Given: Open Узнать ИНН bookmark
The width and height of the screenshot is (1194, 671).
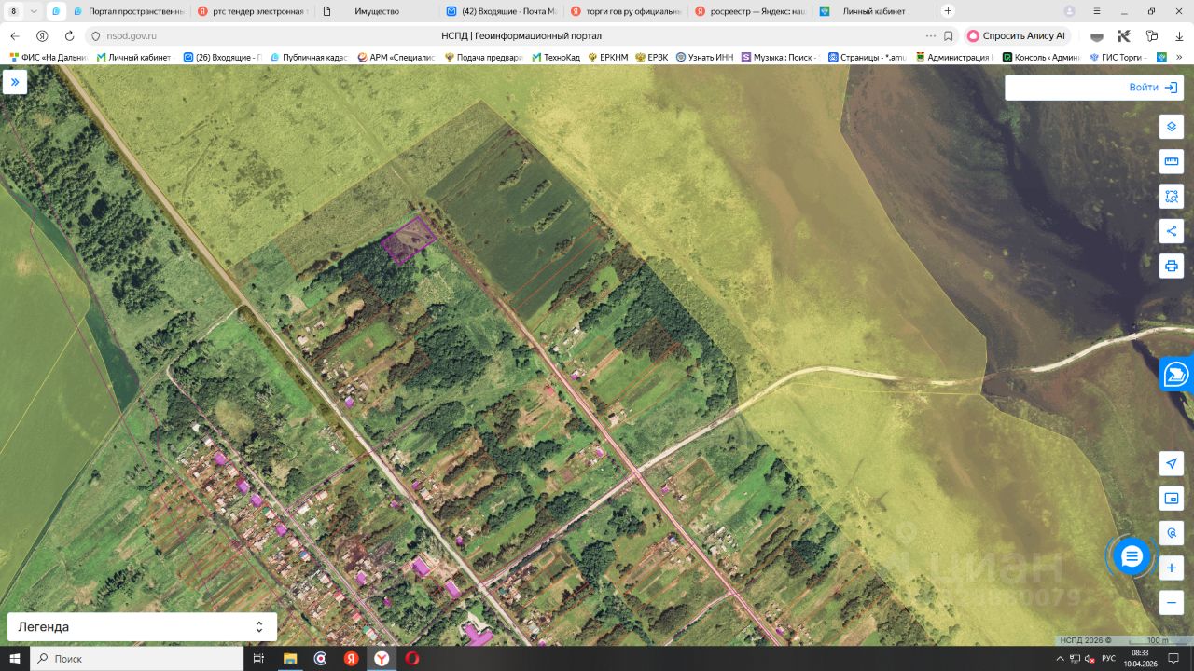Looking at the screenshot, I should pos(704,57).
